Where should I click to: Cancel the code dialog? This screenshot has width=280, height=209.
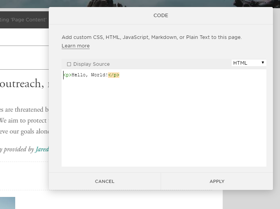click(105, 181)
